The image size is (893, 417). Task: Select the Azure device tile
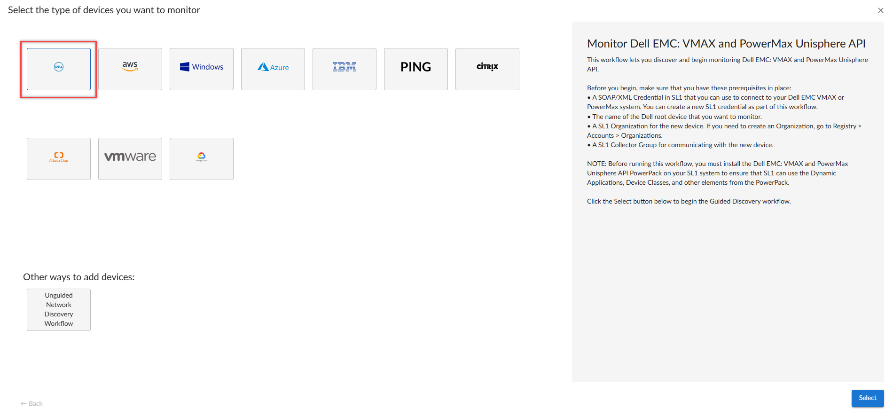tap(273, 69)
